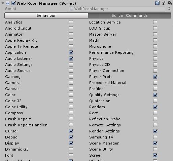Screen dimensions: 173x161
Task: Disable the Web Rcon Manager component checkbox
Action: [13, 3]
